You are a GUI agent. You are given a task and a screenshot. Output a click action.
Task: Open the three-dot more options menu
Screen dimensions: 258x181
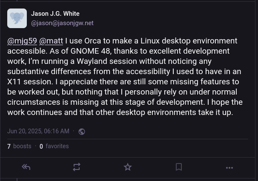pyautogui.click(x=229, y=168)
